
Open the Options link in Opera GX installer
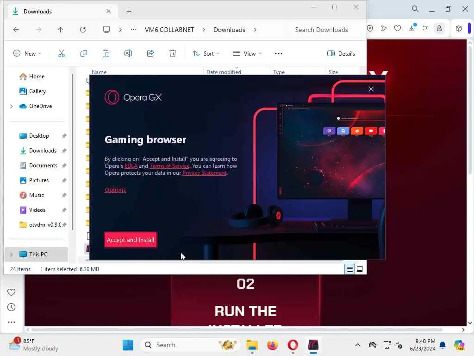(x=115, y=190)
